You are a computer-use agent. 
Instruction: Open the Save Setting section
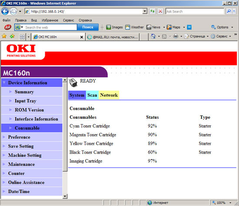pos(32,146)
